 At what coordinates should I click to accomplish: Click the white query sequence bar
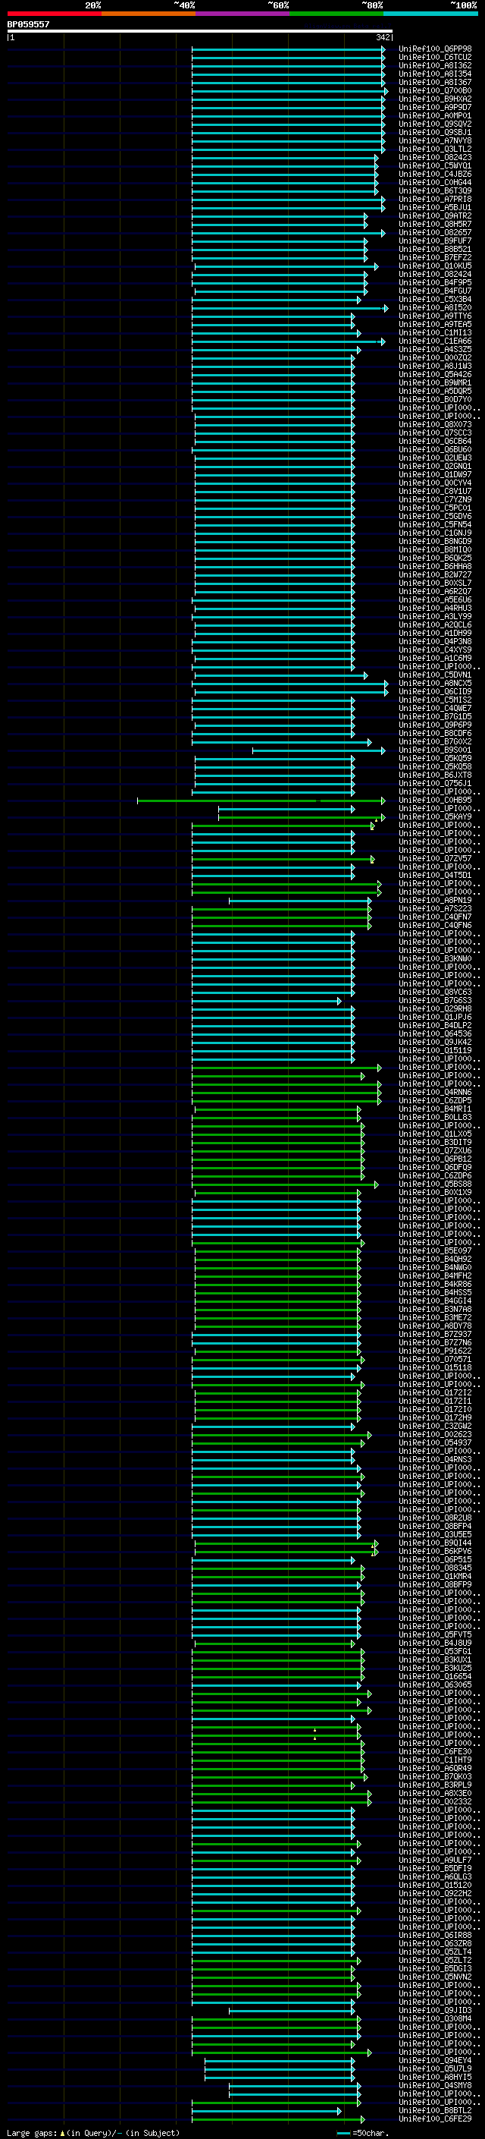(x=200, y=30)
